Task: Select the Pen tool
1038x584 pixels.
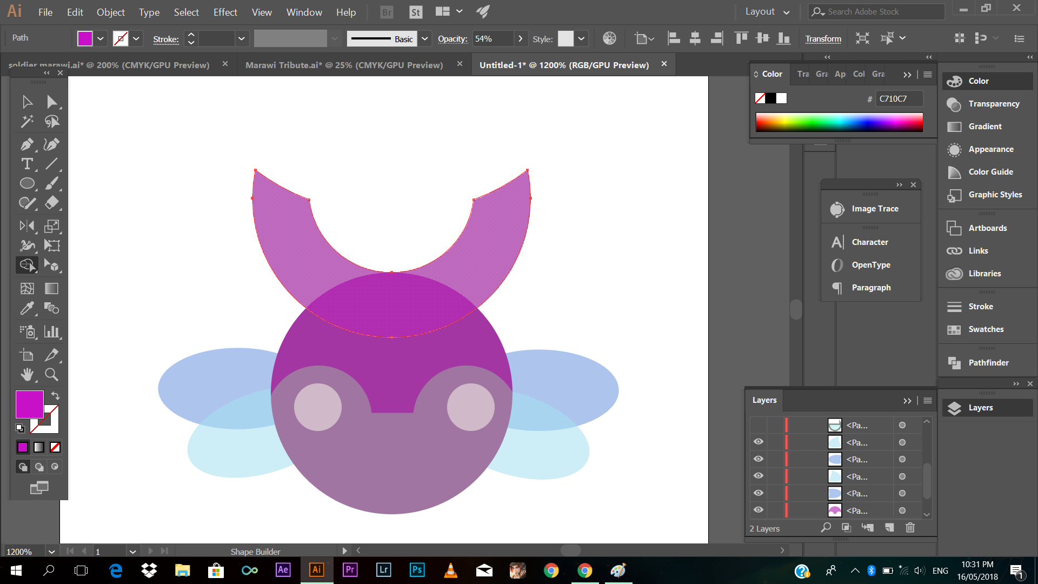Action: click(27, 144)
